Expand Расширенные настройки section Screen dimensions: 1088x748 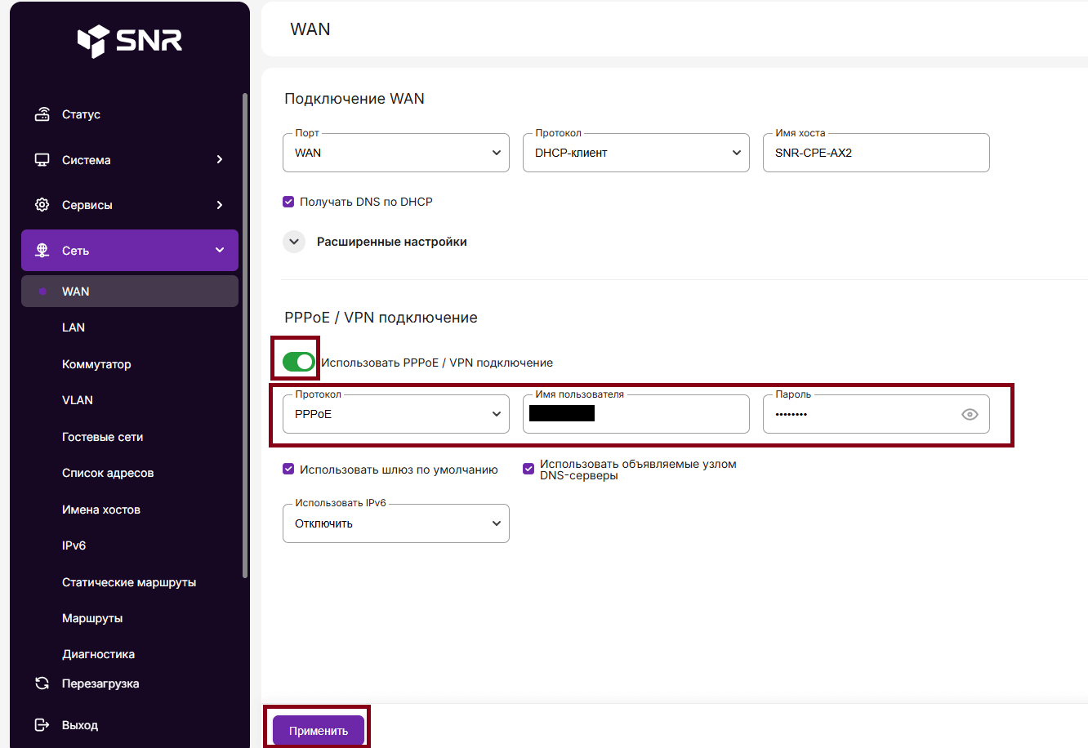coord(294,242)
